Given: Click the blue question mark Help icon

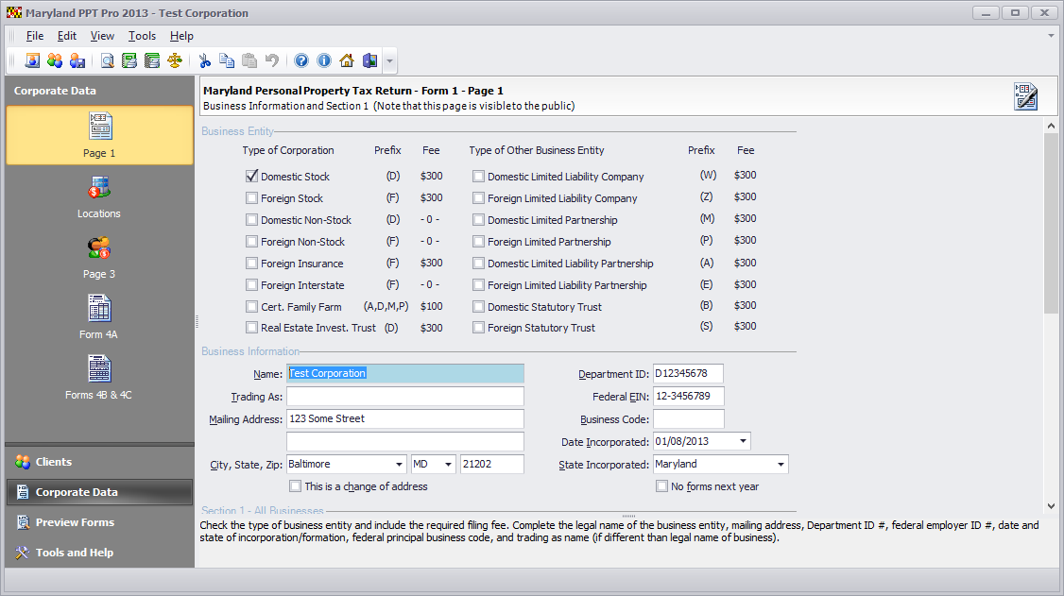Looking at the screenshot, I should click(301, 61).
